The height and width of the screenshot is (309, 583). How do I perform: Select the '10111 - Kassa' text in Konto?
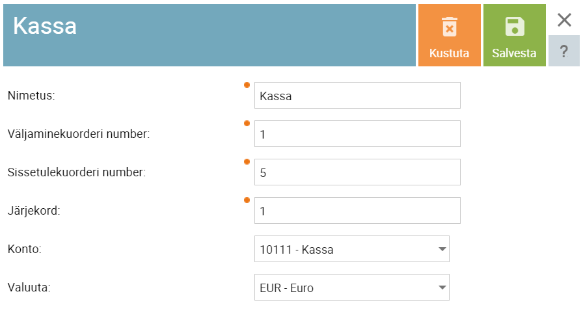click(x=296, y=250)
